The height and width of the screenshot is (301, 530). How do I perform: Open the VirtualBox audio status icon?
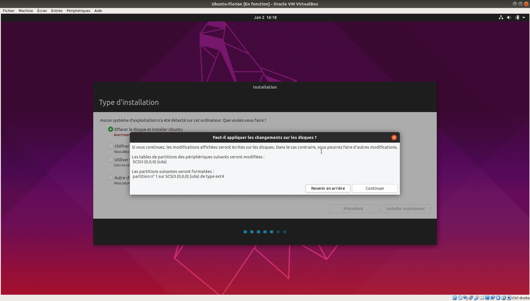465,298
